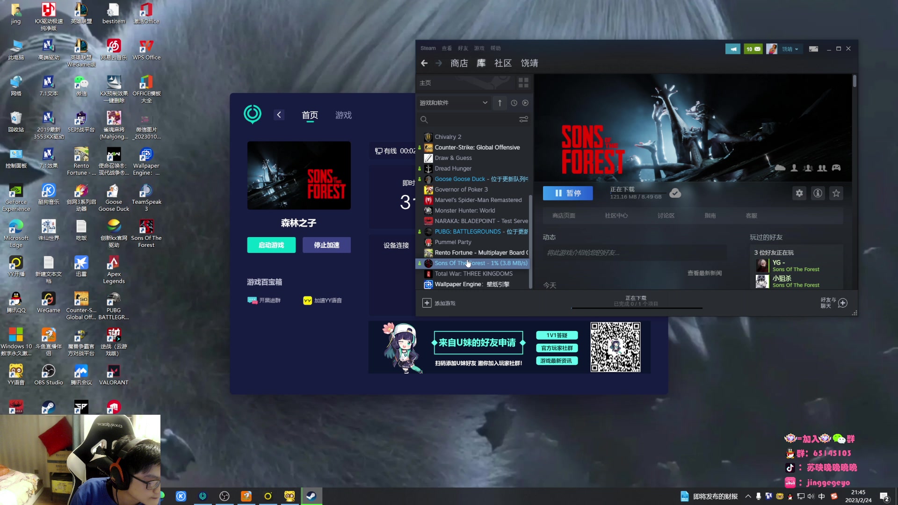Click the accelerator app logo
Viewport: 898px width, 505px height.
(x=253, y=114)
